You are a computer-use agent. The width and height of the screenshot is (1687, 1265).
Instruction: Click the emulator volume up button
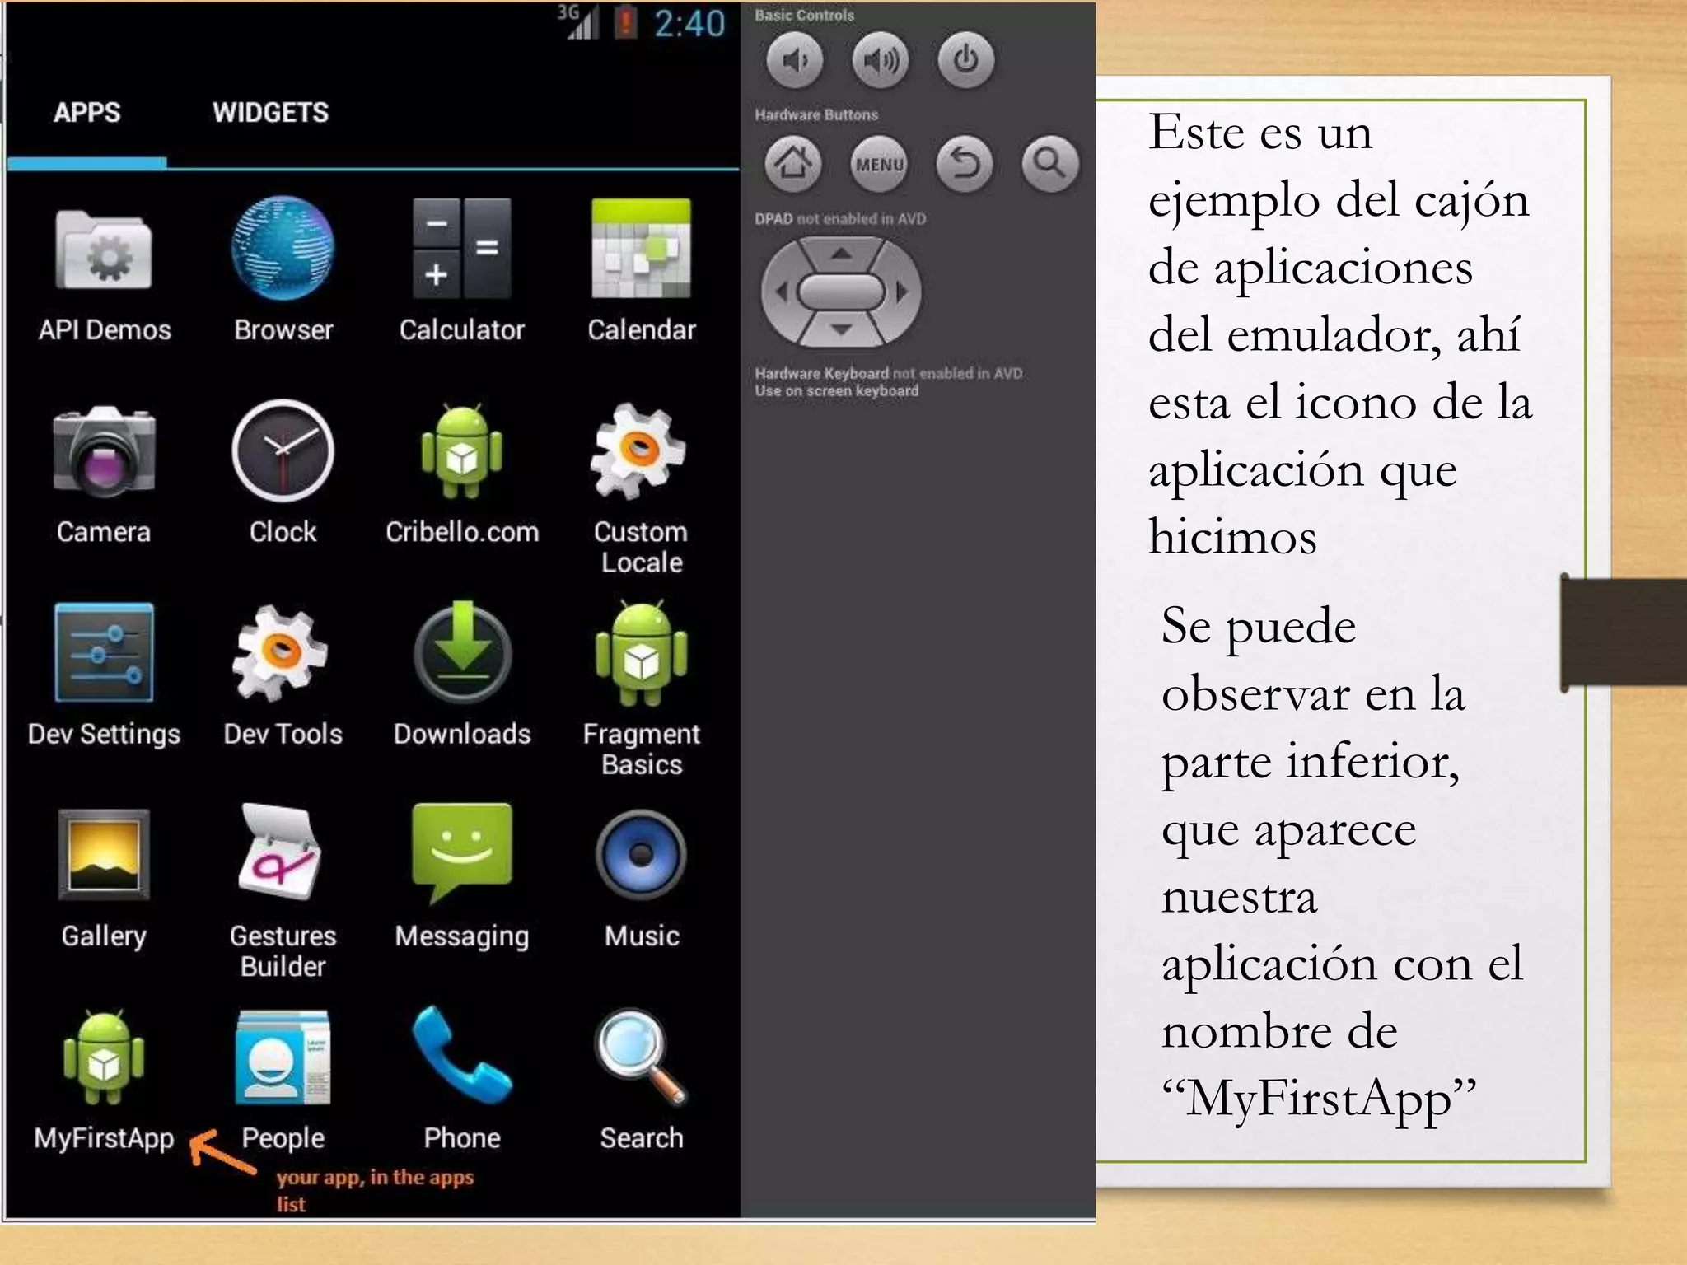pos(881,60)
